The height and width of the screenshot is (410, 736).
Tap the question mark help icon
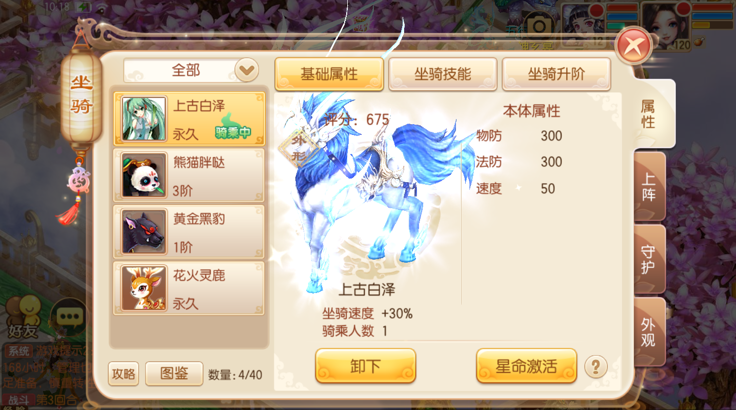click(596, 366)
